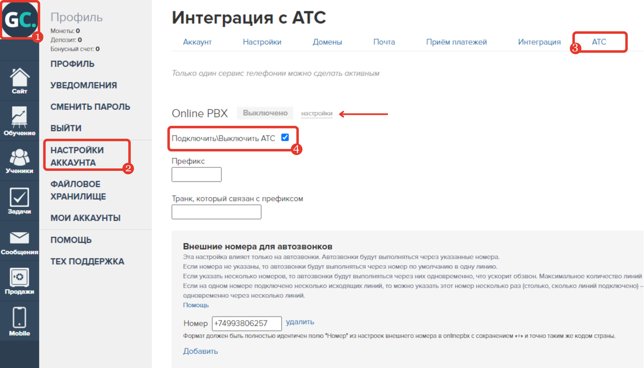Click the Внешние номера для автозвонков heading

coord(258,246)
